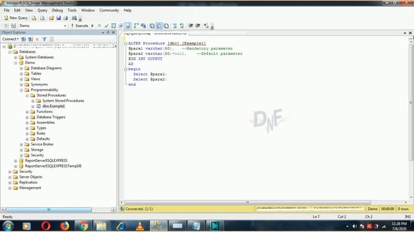Collapse the begin block code outline

coord(125,69)
